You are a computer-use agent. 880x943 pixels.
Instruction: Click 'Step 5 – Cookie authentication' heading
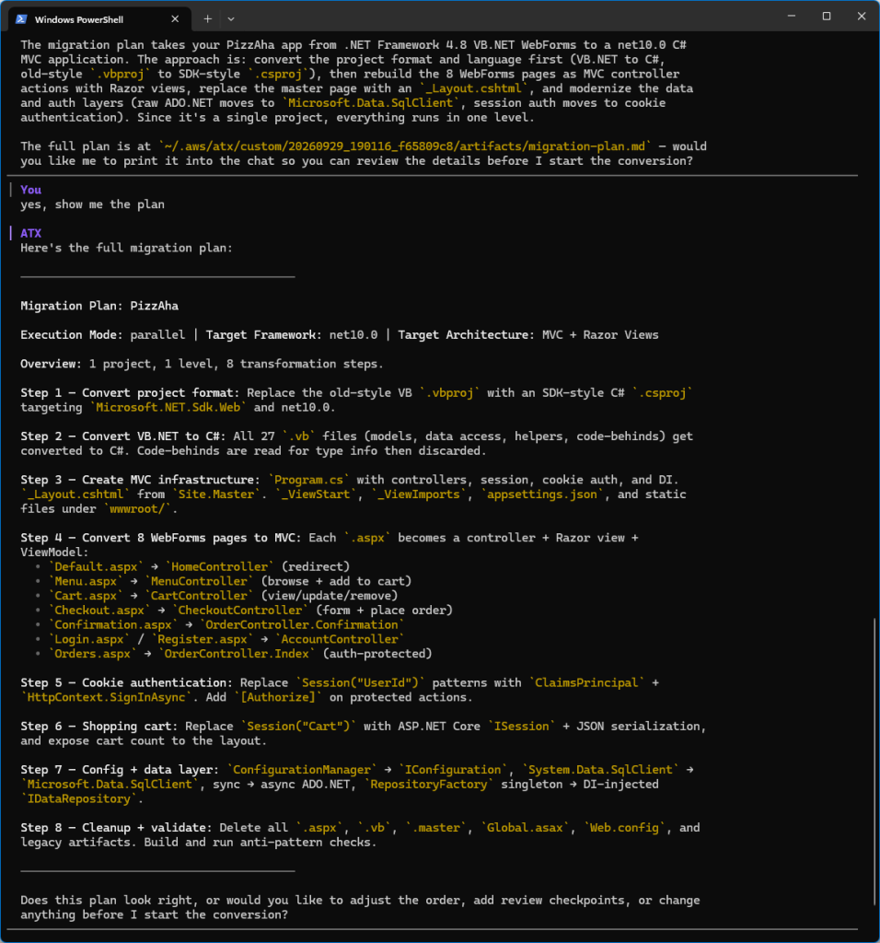pos(127,682)
